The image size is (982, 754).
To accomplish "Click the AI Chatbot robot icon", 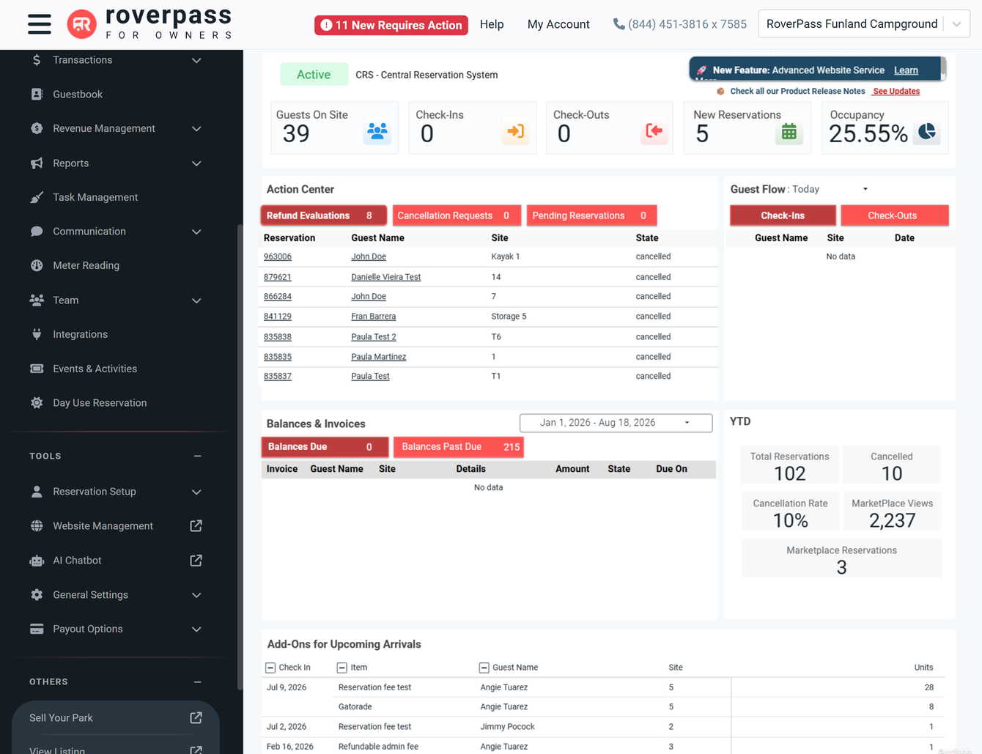I will click(x=37, y=561).
